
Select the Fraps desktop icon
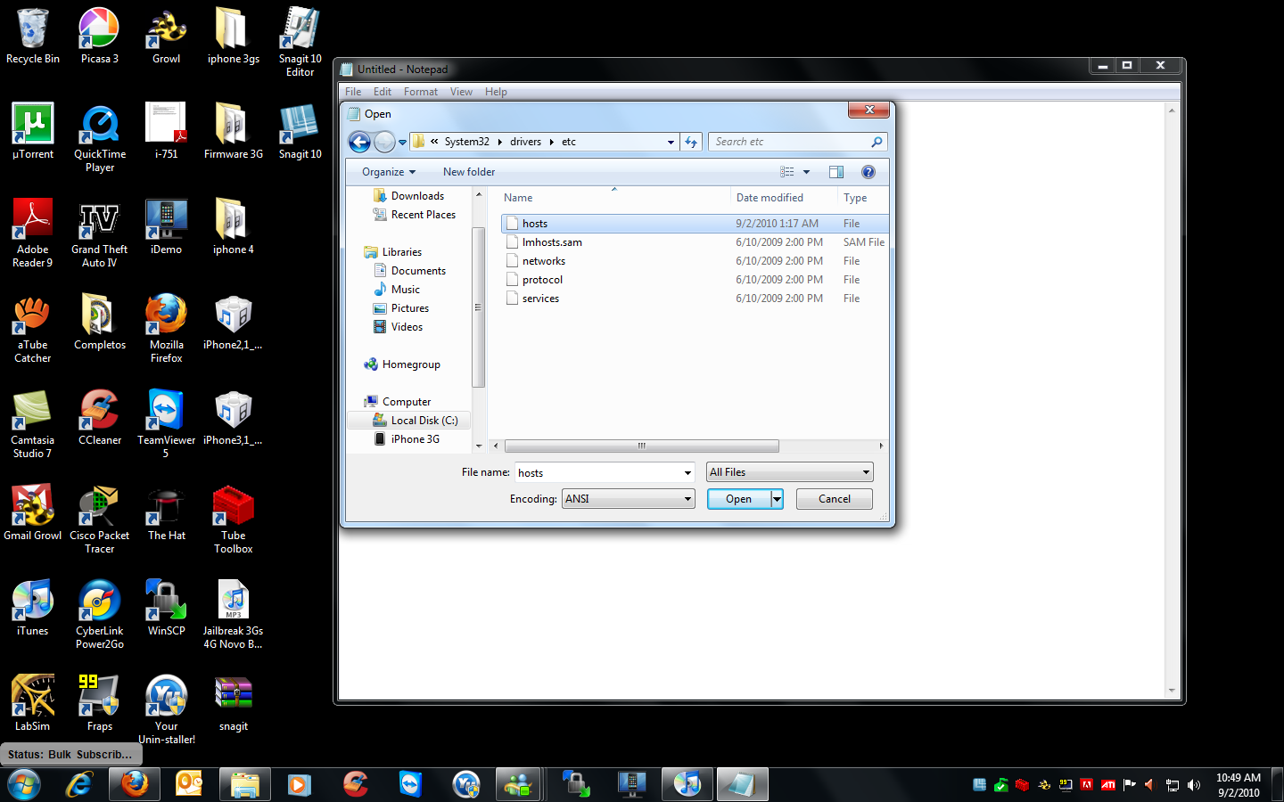point(100,704)
